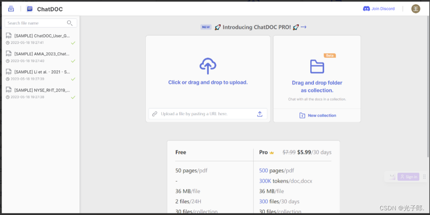430x215 pixels.
Task: Click timestamp 2023-05-18 19:27:39
Action: (x=27, y=79)
